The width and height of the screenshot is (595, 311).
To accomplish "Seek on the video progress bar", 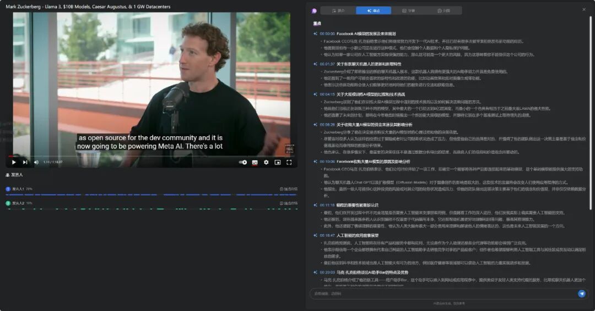I will pos(152,156).
